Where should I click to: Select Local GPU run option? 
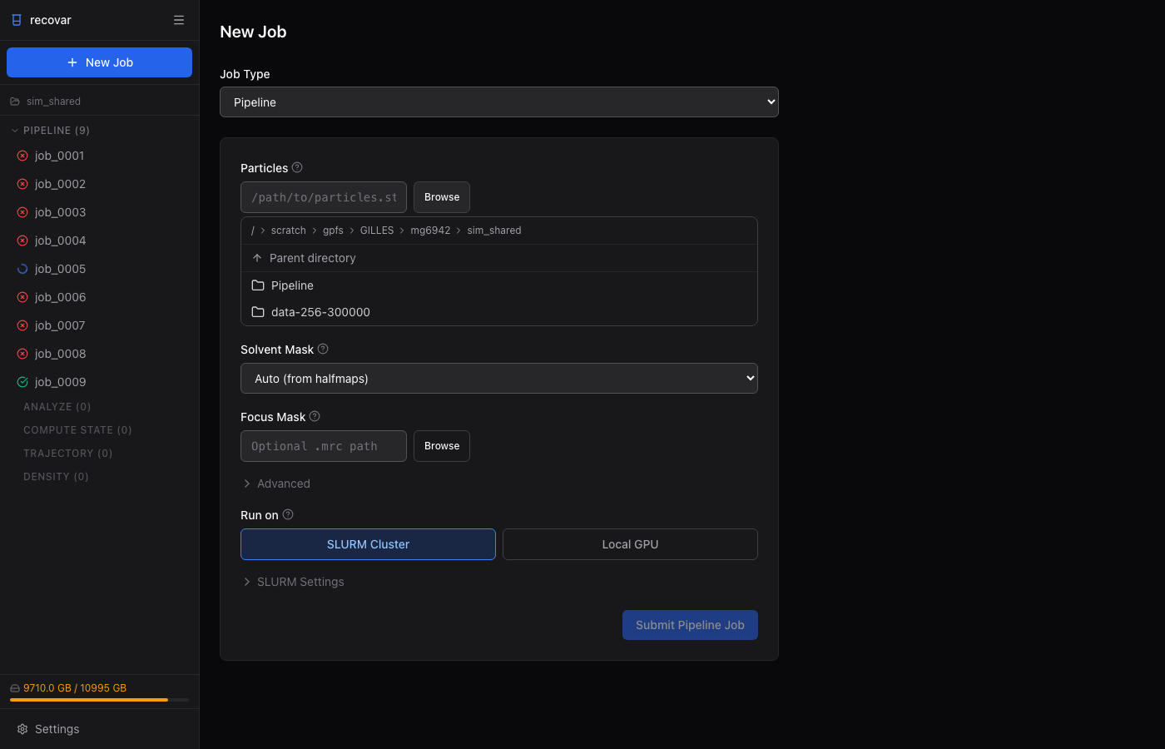click(630, 544)
